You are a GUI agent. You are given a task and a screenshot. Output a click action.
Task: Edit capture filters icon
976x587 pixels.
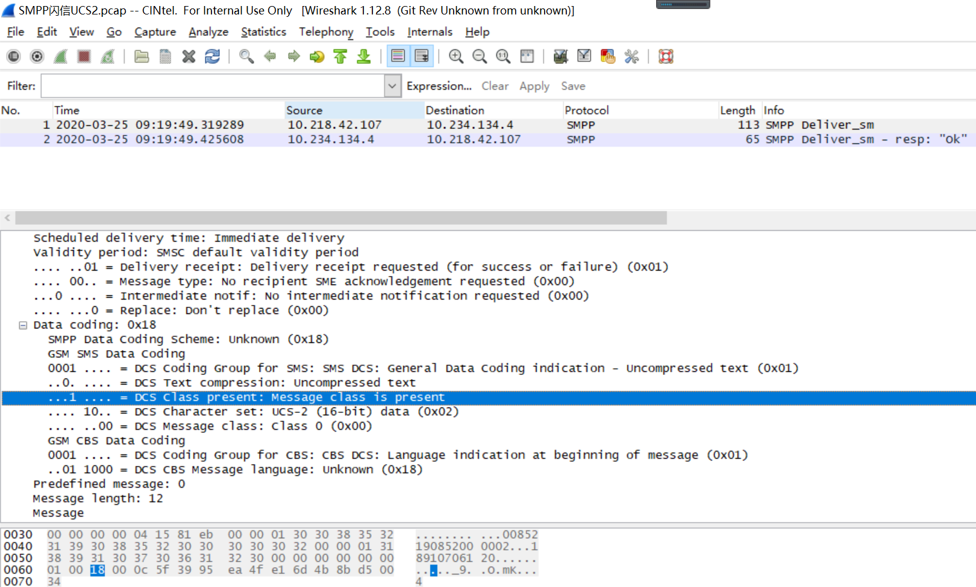561,57
